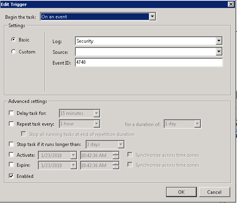The height and width of the screenshot is (203, 237).
Task: Tick the Expire checkbox
Action: click(11, 165)
